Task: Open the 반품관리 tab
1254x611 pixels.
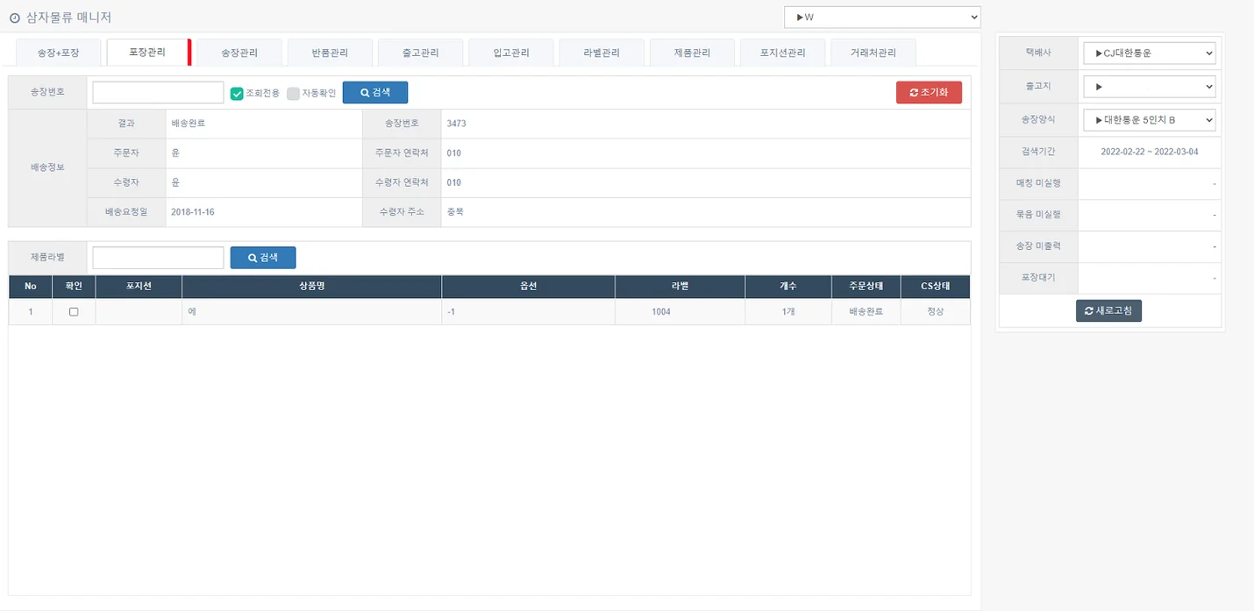Action: pos(330,53)
